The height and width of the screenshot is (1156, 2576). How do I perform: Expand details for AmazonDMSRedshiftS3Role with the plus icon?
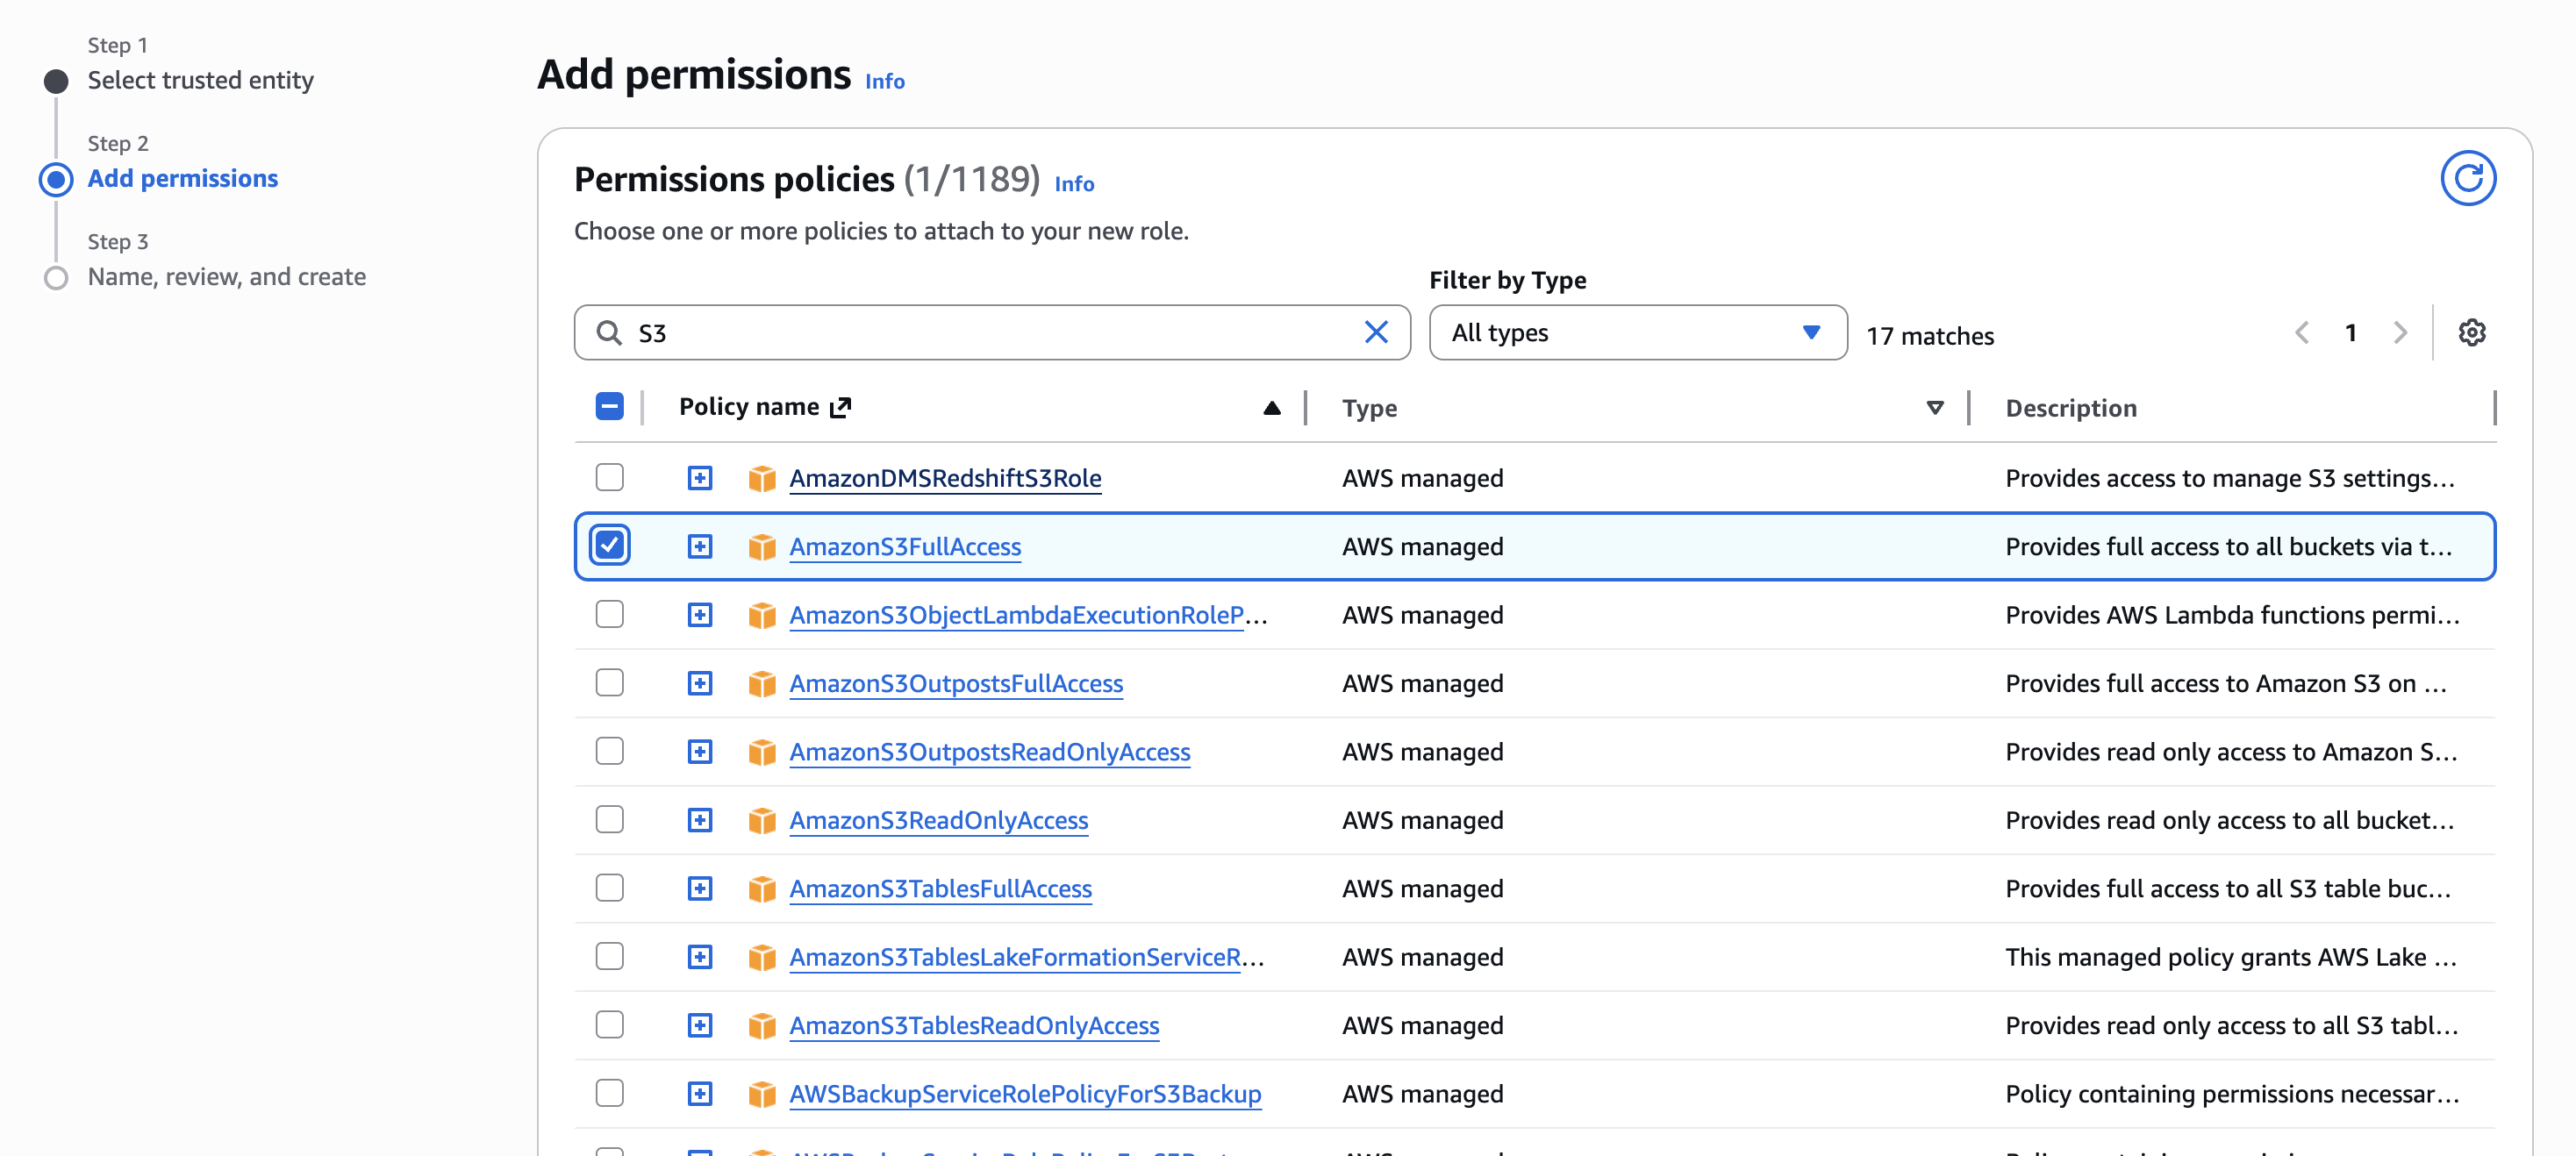(699, 477)
